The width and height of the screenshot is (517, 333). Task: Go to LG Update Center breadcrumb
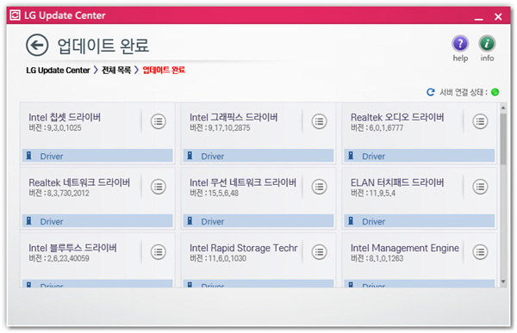click(x=58, y=71)
